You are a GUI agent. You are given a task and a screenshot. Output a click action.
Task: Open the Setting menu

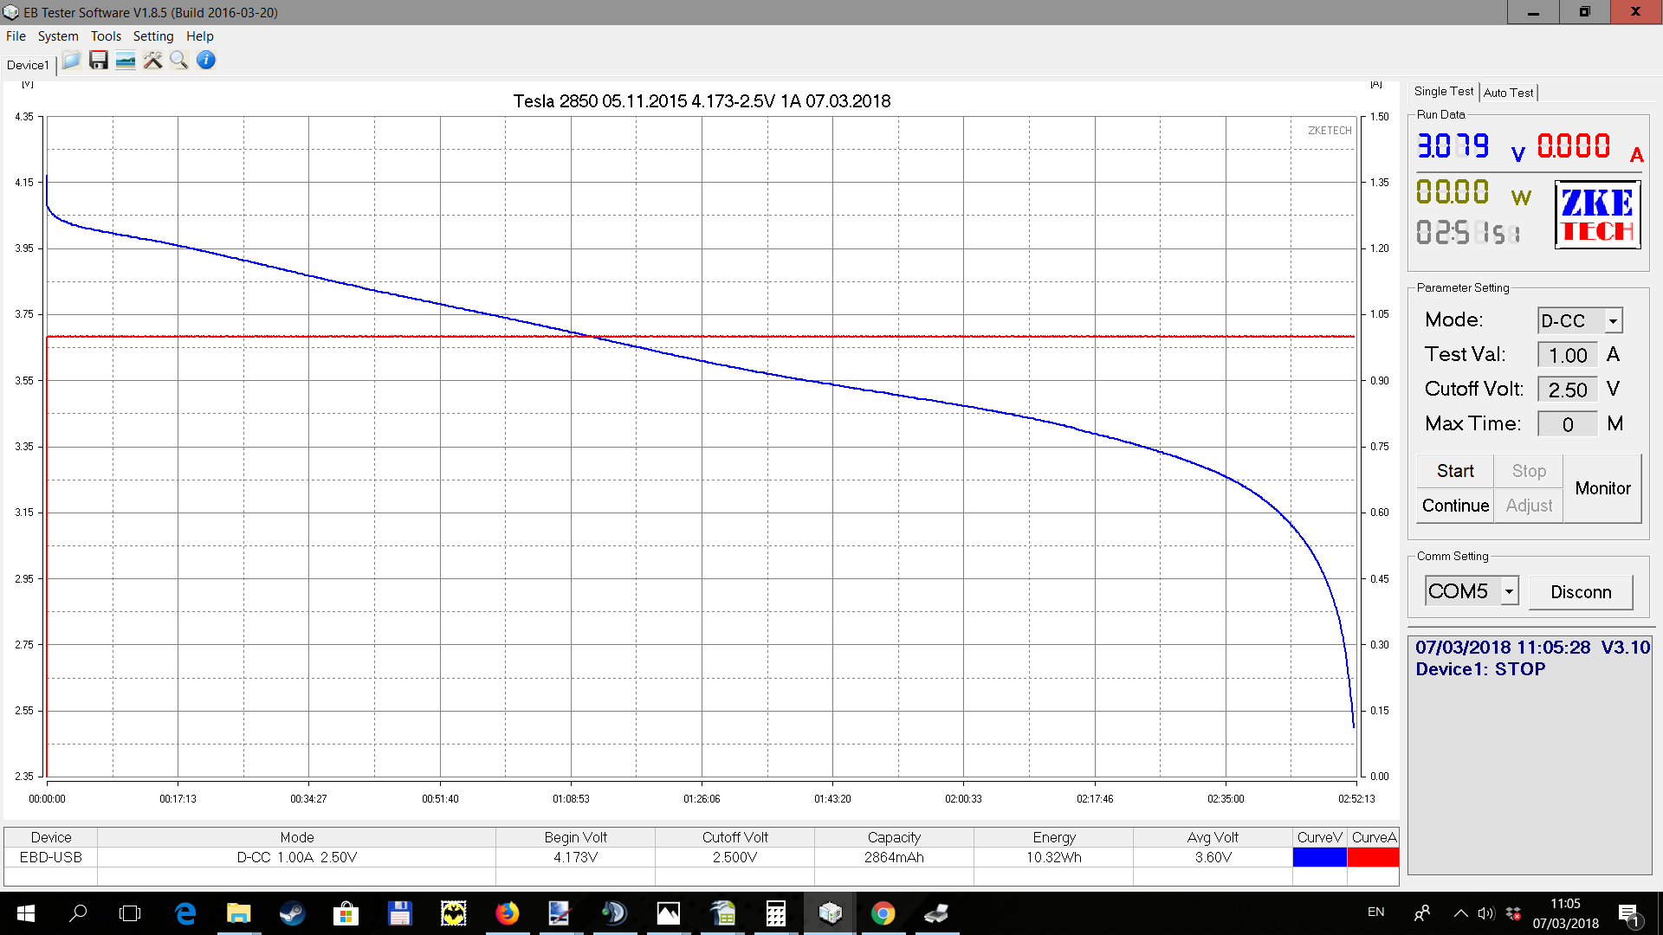(x=153, y=36)
